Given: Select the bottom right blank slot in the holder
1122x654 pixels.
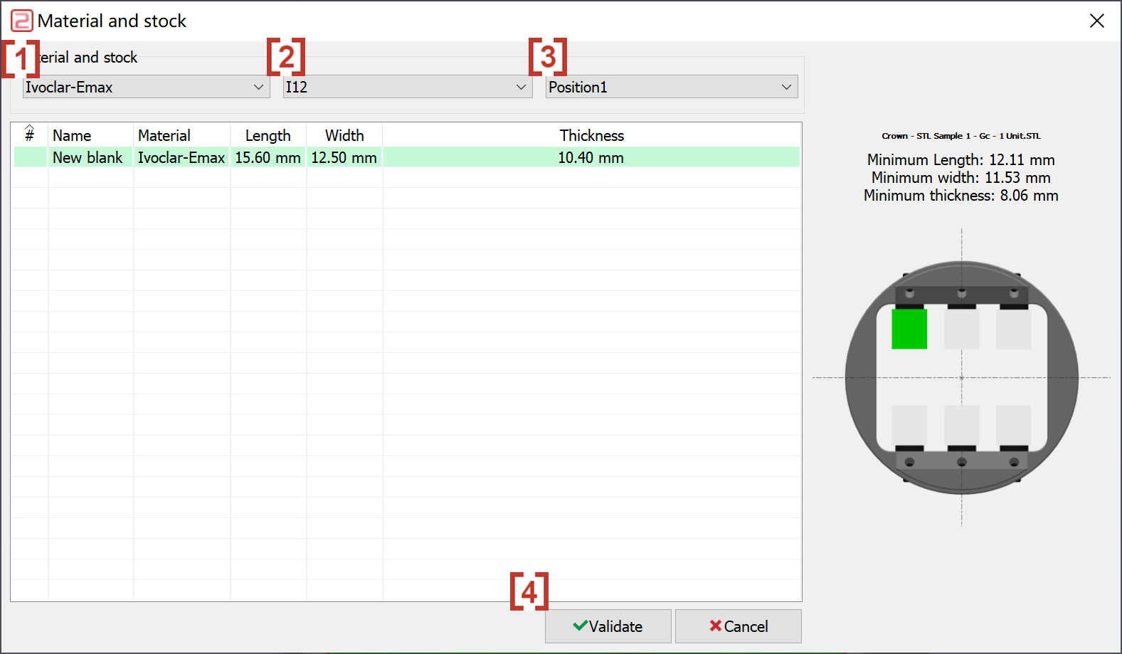Looking at the screenshot, I should tap(1014, 426).
